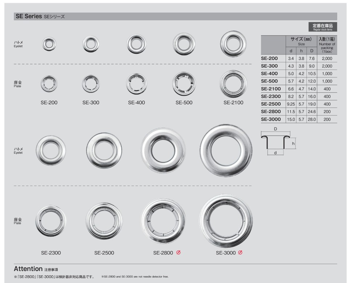This screenshot has width=351, height=283.
Task: Click the Number of packing column header
Action: (x=327, y=45)
